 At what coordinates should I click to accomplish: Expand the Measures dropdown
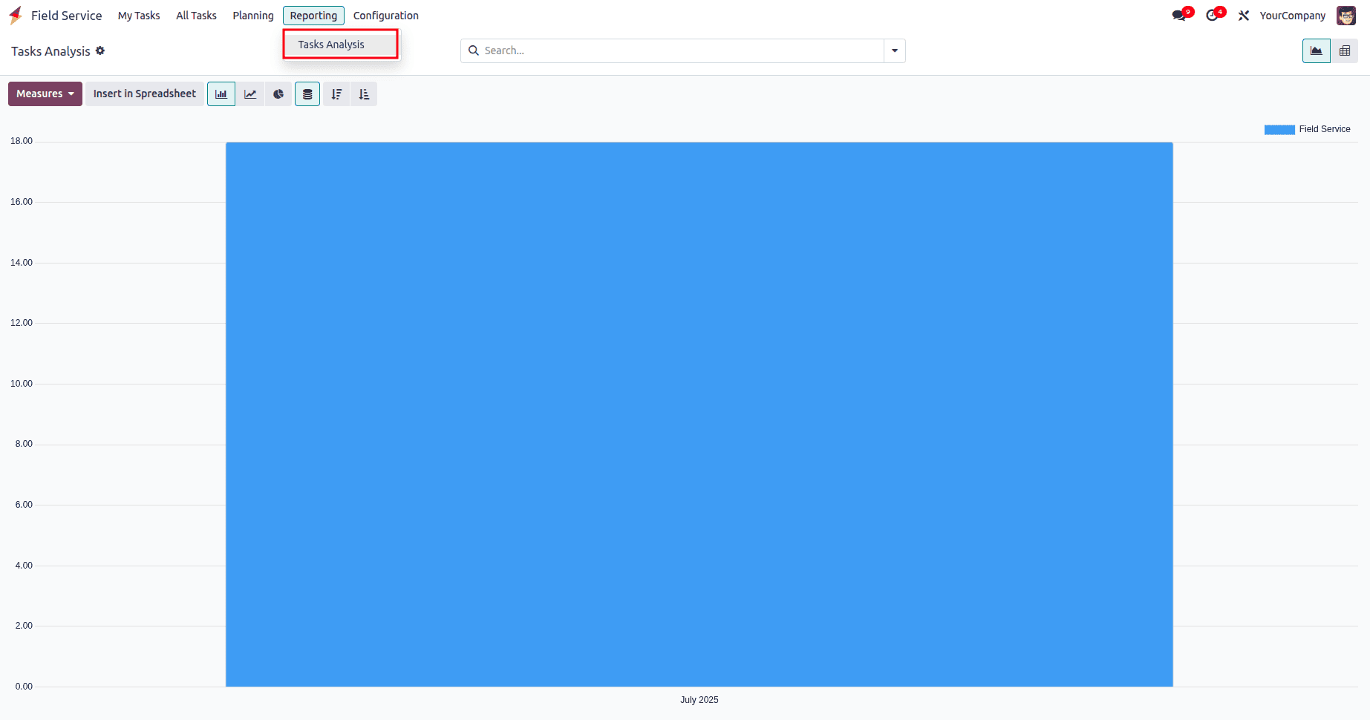(45, 94)
